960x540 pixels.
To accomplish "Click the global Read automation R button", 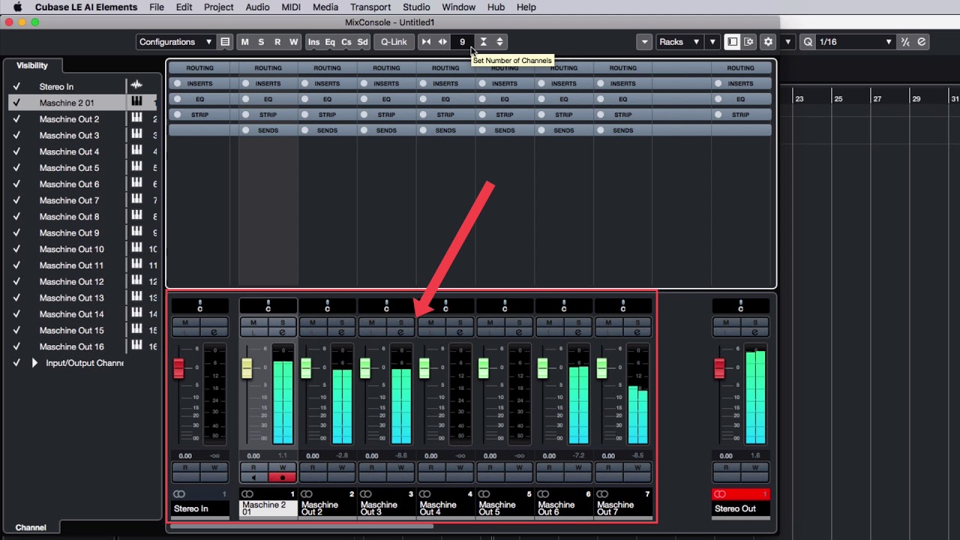I will pos(277,42).
